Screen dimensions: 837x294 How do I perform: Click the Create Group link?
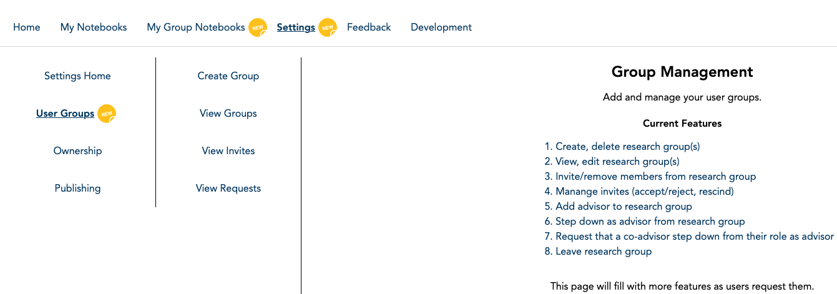(x=228, y=76)
